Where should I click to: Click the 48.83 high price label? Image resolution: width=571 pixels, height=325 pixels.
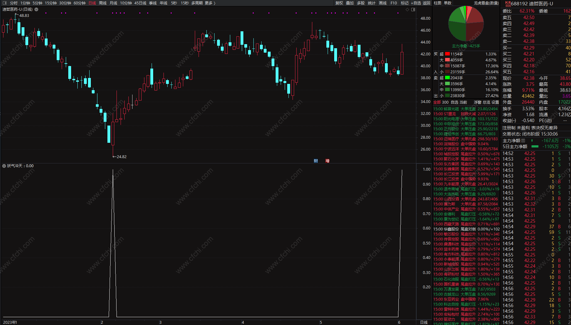24,16
